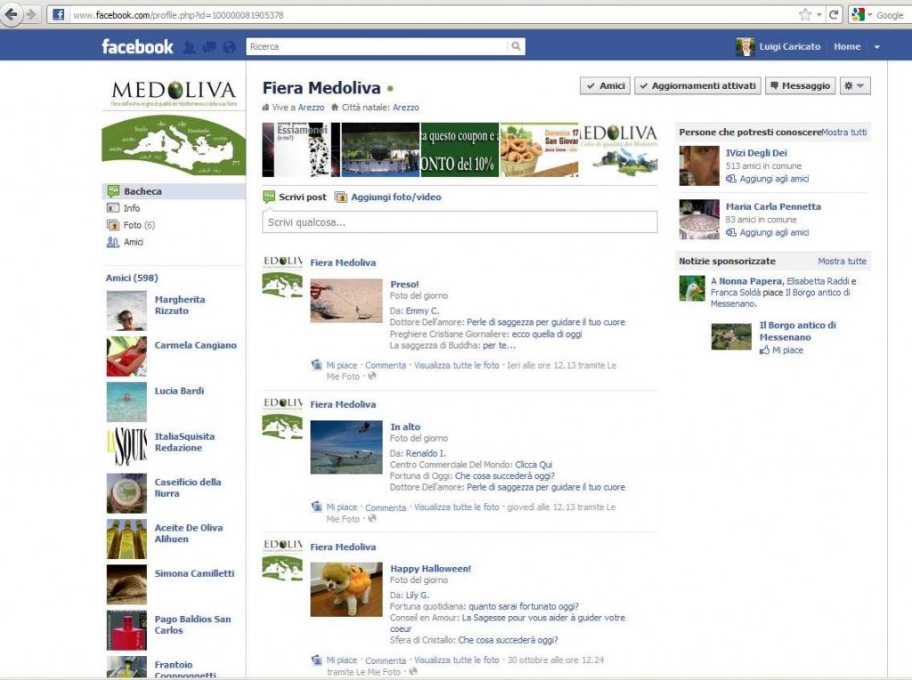Open friend requests icon in header

tap(189, 47)
